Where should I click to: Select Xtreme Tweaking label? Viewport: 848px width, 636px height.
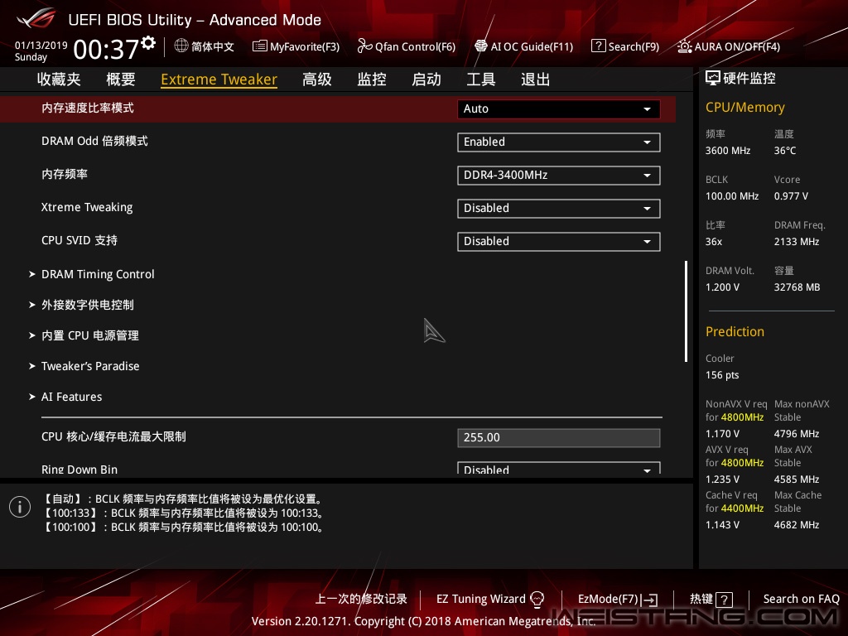coord(87,208)
